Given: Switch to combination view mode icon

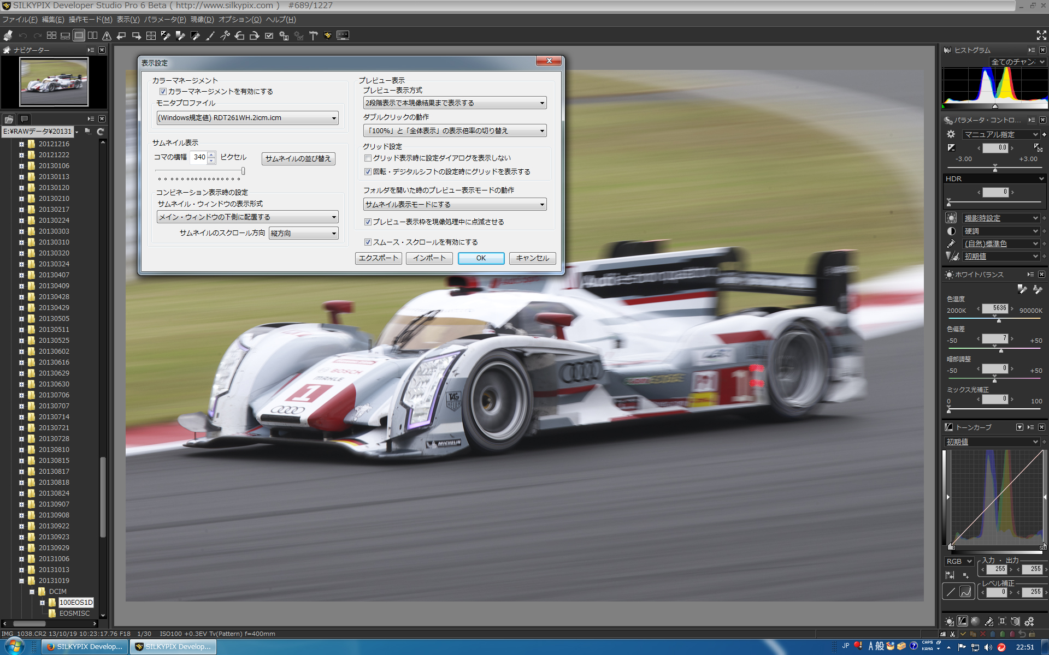Looking at the screenshot, I should click(x=65, y=35).
